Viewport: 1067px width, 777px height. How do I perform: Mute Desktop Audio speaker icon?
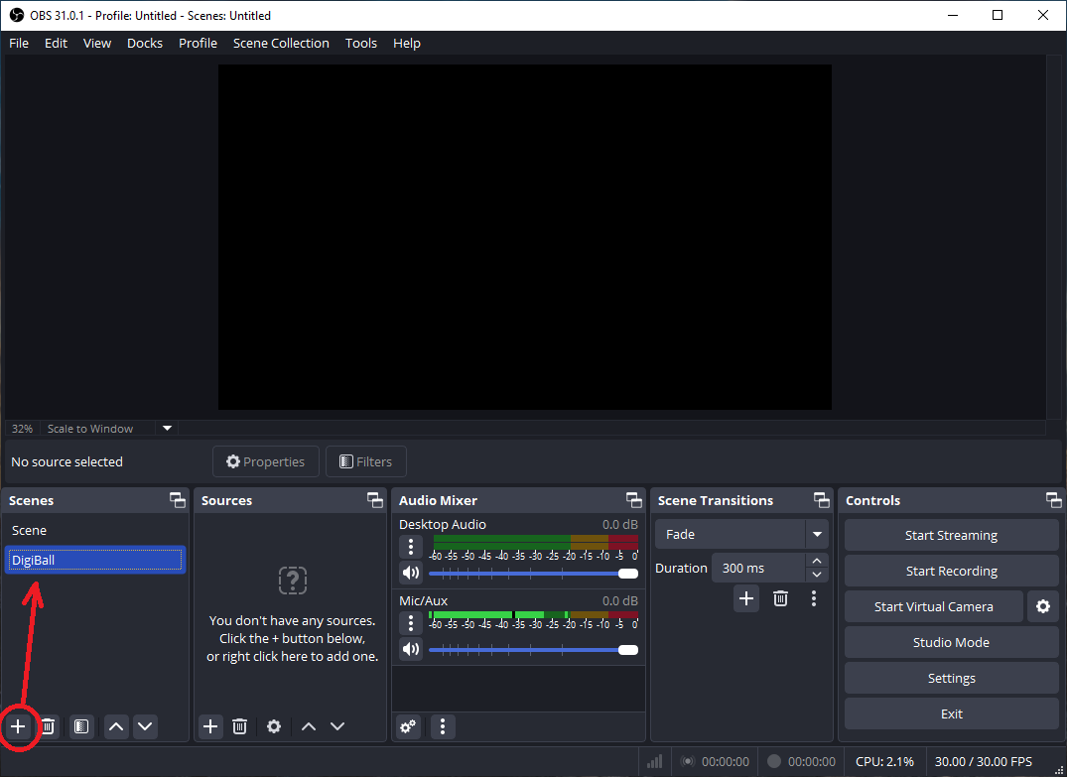[411, 573]
